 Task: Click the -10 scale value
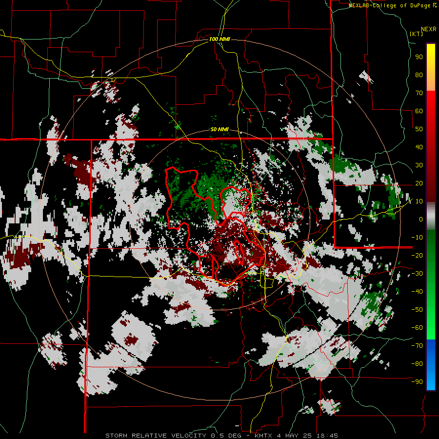click(x=417, y=238)
